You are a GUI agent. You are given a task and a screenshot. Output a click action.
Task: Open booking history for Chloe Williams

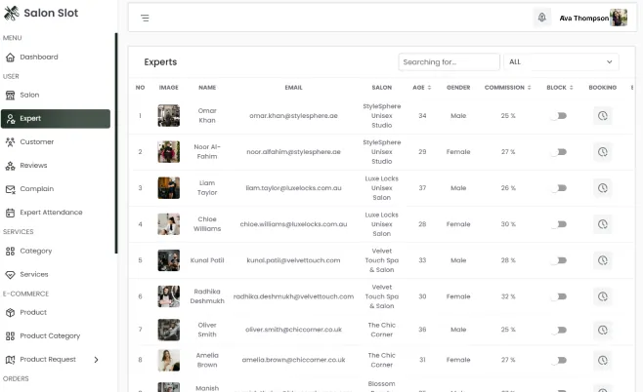602,224
